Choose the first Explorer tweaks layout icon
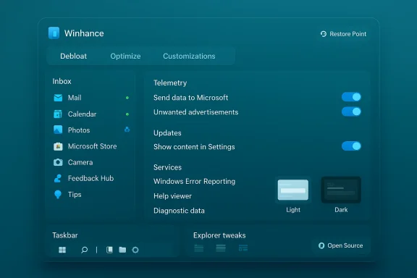The height and width of the screenshot is (278, 417). [x=199, y=248]
